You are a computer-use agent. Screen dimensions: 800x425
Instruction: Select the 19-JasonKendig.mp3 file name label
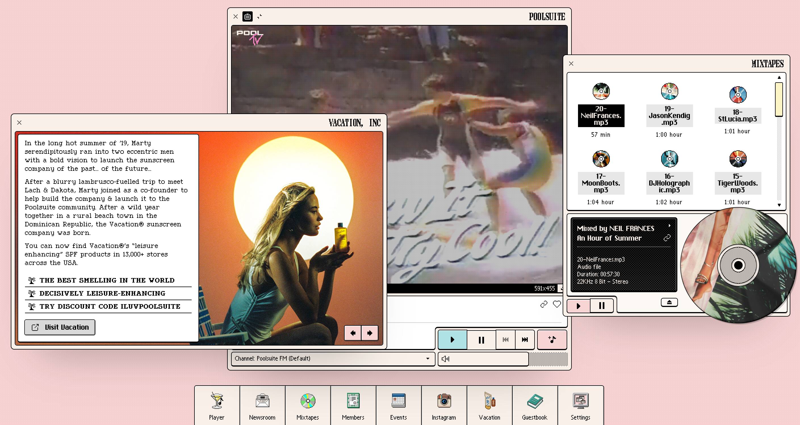click(669, 115)
